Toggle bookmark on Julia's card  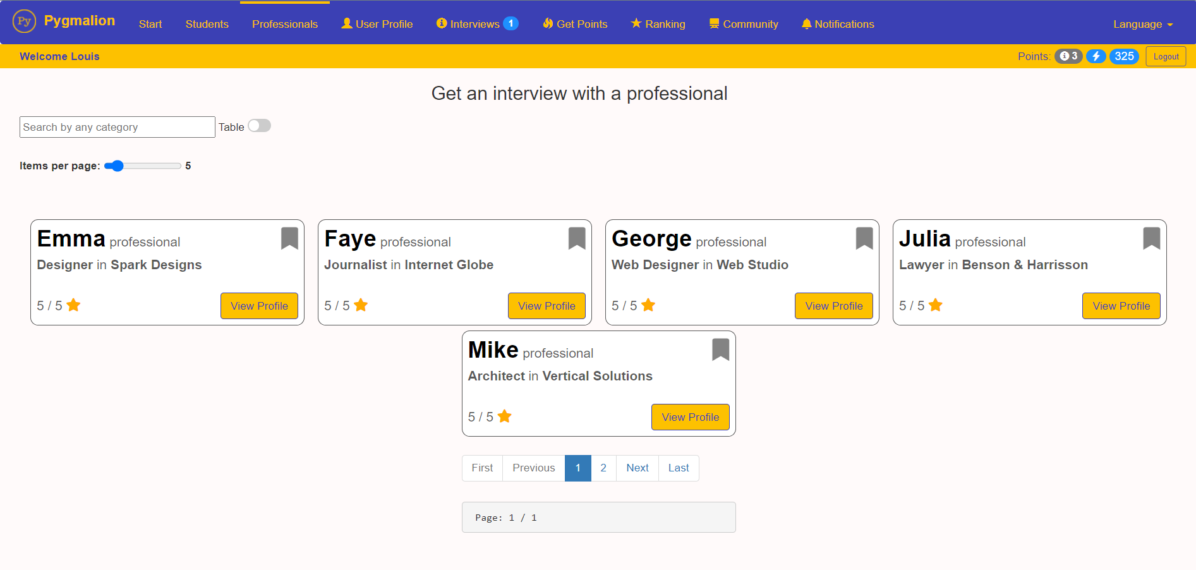tap(1152, 238)
